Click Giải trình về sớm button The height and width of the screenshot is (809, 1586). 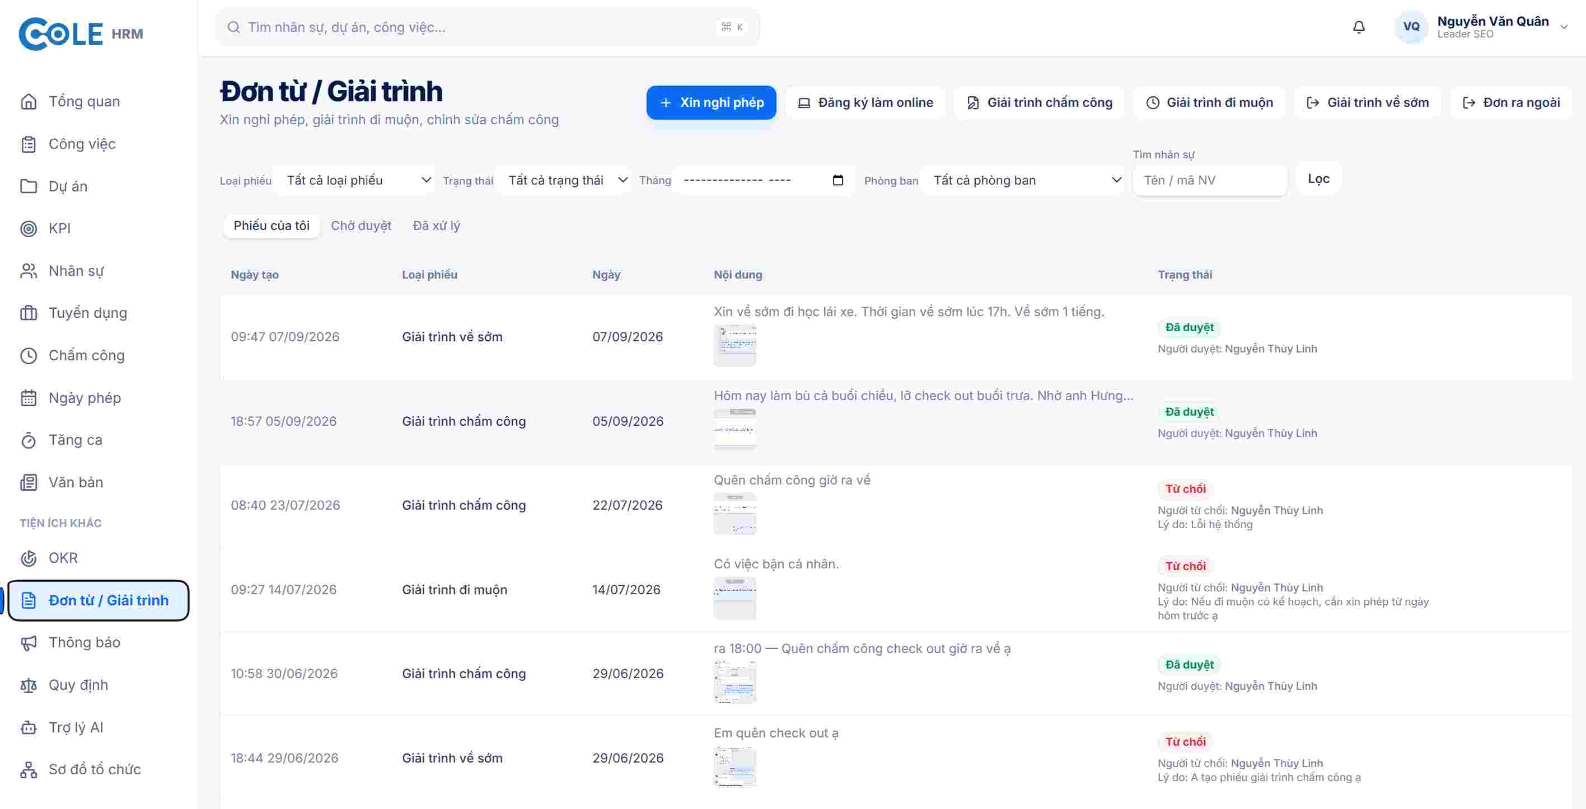click(1368, 103)
